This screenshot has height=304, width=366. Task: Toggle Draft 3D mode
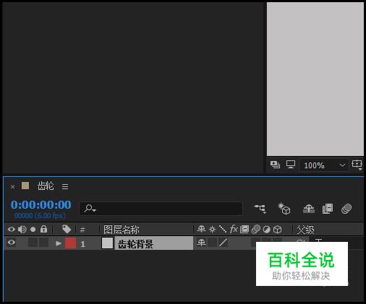(x=284, y=209)
